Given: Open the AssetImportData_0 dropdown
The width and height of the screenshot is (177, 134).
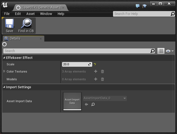Looking at the screenshot, I should (x=105, y=98).
